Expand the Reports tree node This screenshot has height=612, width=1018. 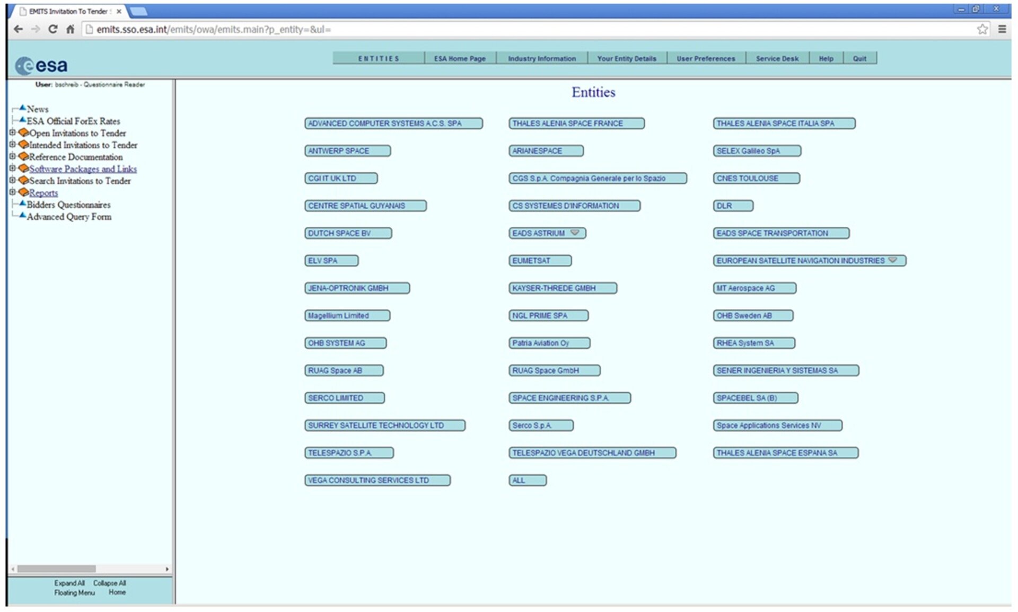point(12,192)
